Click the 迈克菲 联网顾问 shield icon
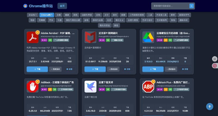Screen dimensions: 218x116 coord(90,37)
